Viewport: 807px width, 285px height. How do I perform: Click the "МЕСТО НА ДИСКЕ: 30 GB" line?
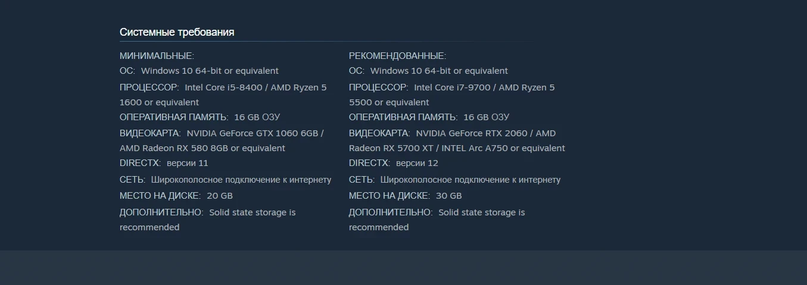click(x=405, y=196)
